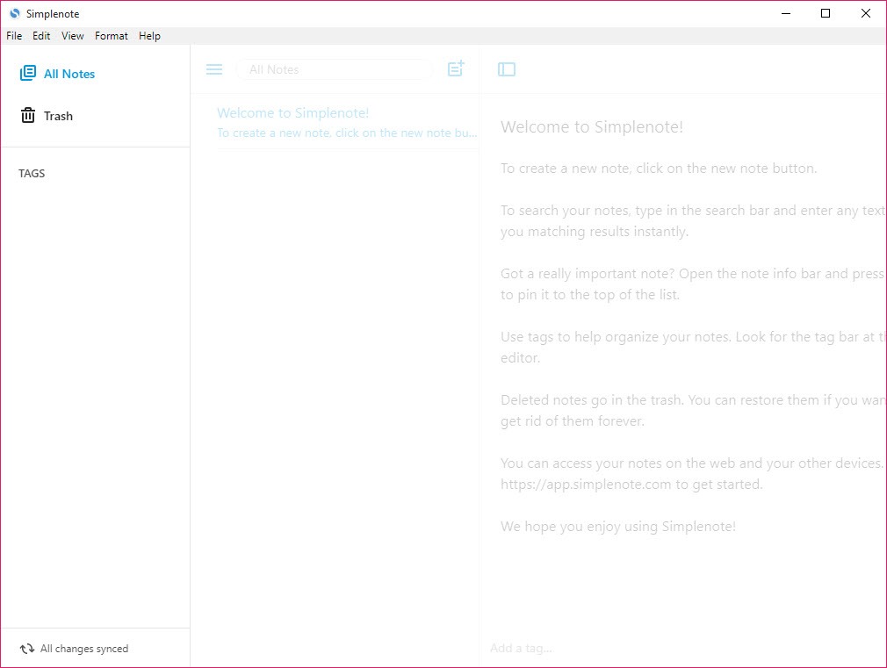Image resolution: width=887 pixels, height=668 pixels.
Task: Click the paragraph about using tags to organize
Action: pos(693,348)
